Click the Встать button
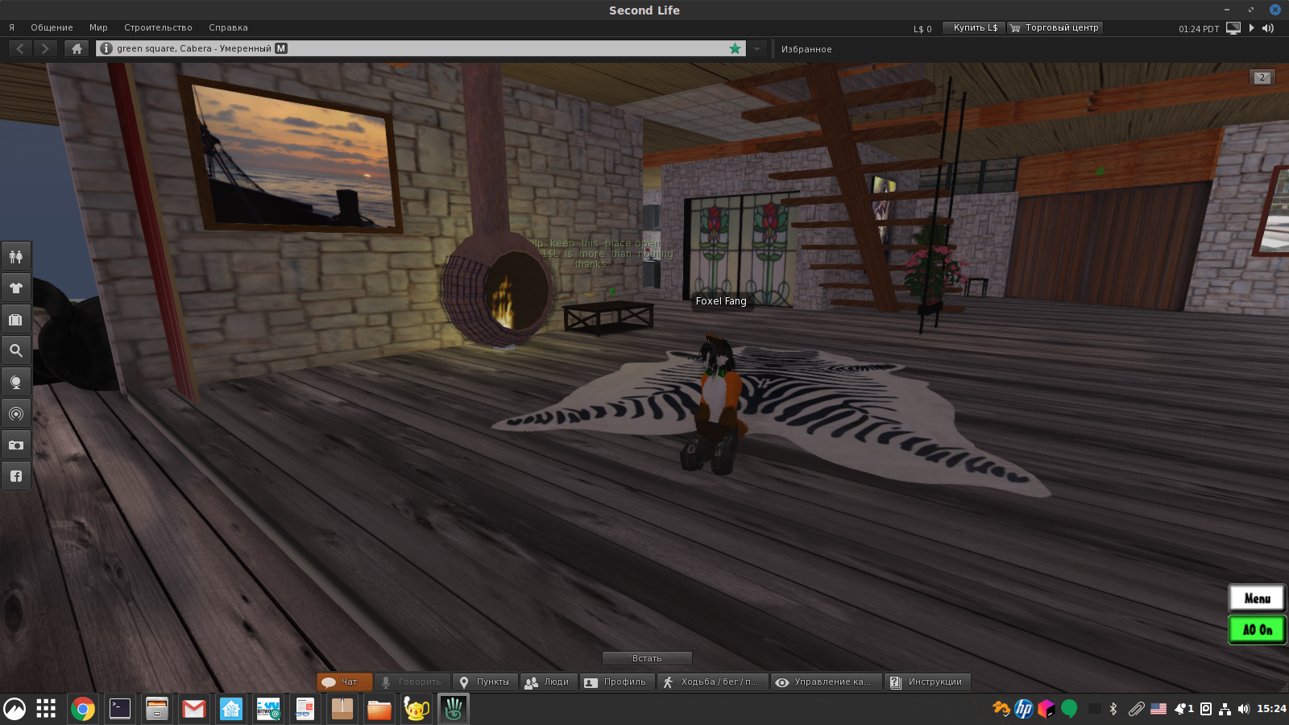 pyautogui.click(x=647, y=658)
